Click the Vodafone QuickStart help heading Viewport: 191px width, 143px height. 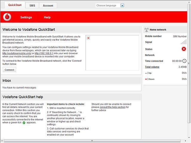point(23,97)
